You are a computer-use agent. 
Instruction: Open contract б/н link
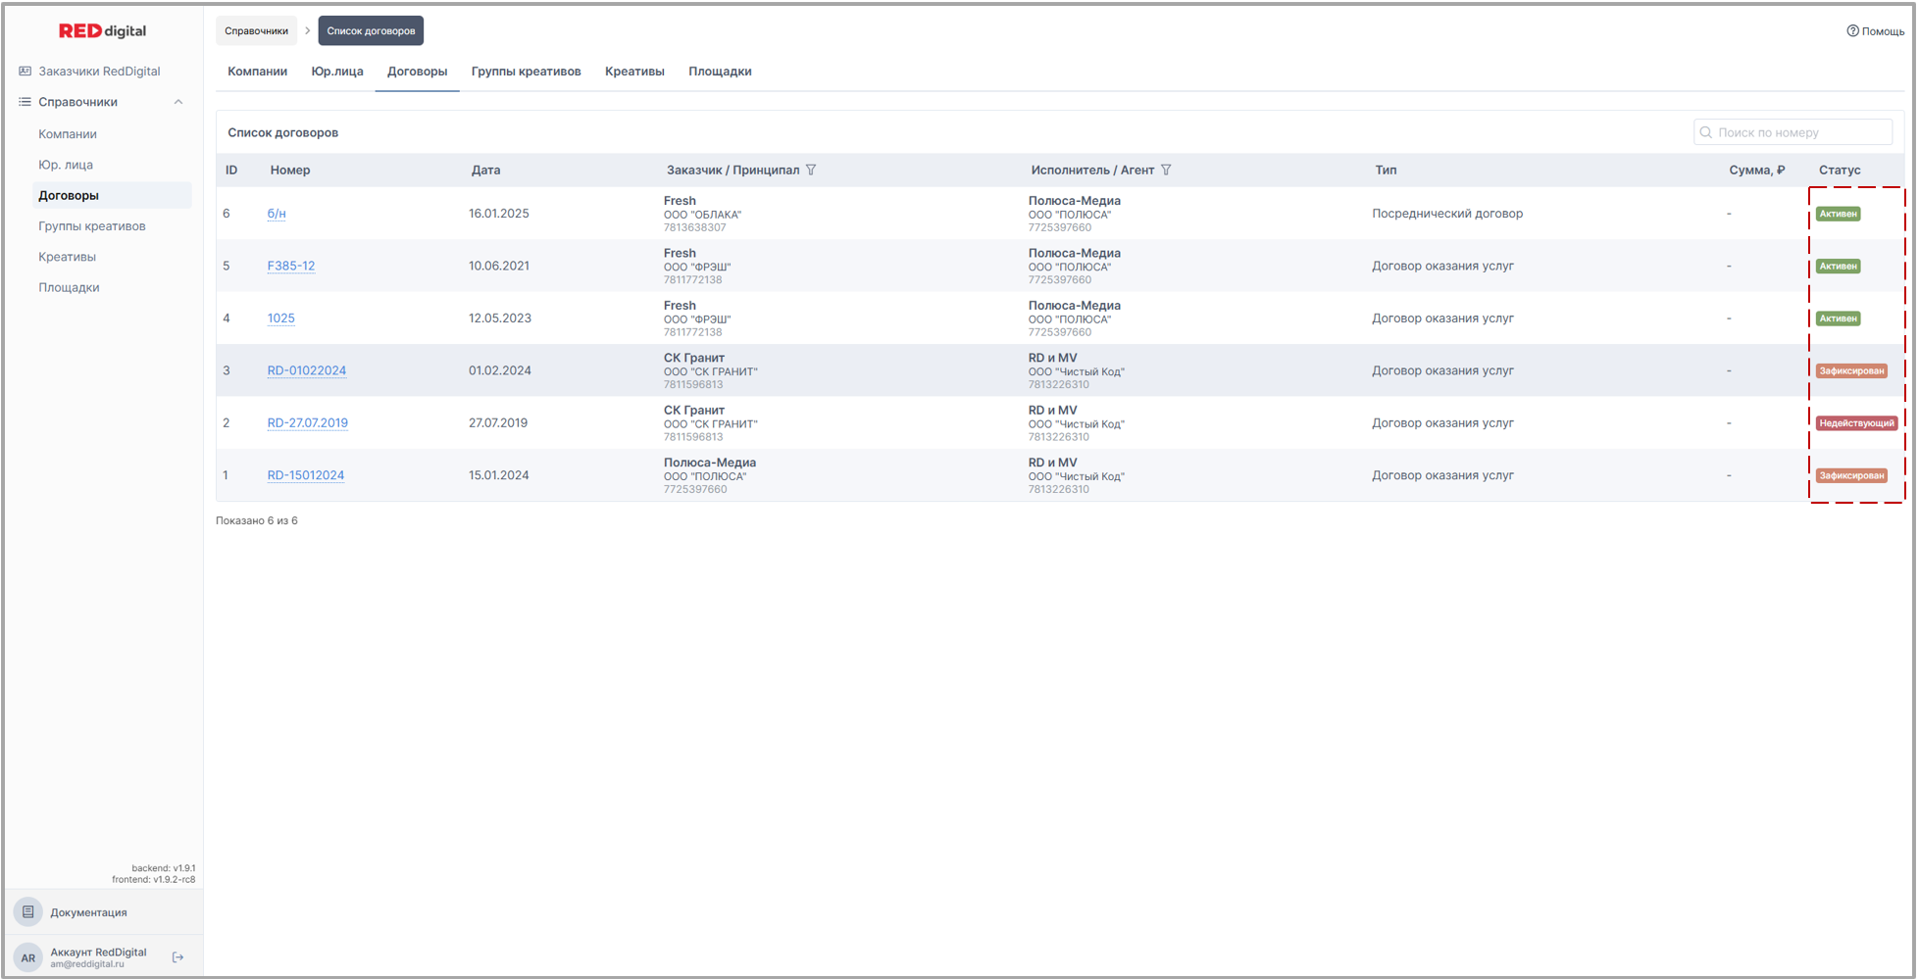[277, 214]
